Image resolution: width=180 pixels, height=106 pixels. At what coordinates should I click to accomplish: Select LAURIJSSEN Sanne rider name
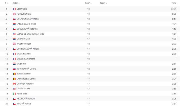pos(26,79)
